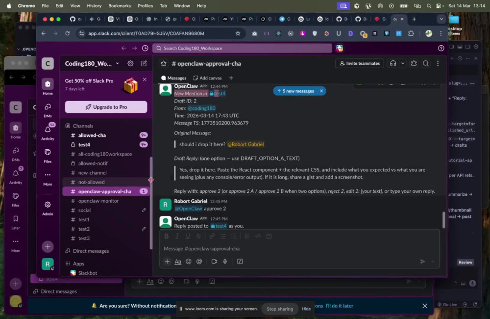This screenshot has width=490, height=319.
Task: Open Chrome History menu
Action: click(94, 5)
